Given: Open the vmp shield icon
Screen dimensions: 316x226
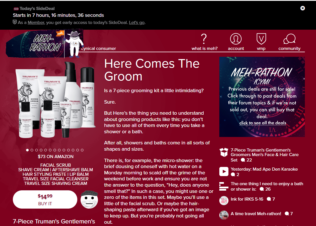Looking at the screenshot, I should [x=261, y=39].
